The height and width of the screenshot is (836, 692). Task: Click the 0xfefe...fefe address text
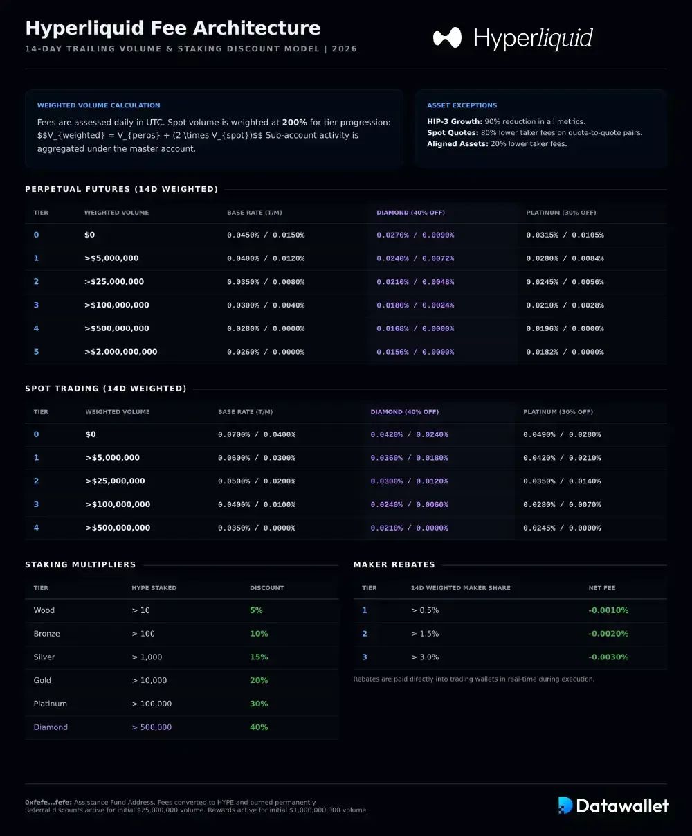48,802
